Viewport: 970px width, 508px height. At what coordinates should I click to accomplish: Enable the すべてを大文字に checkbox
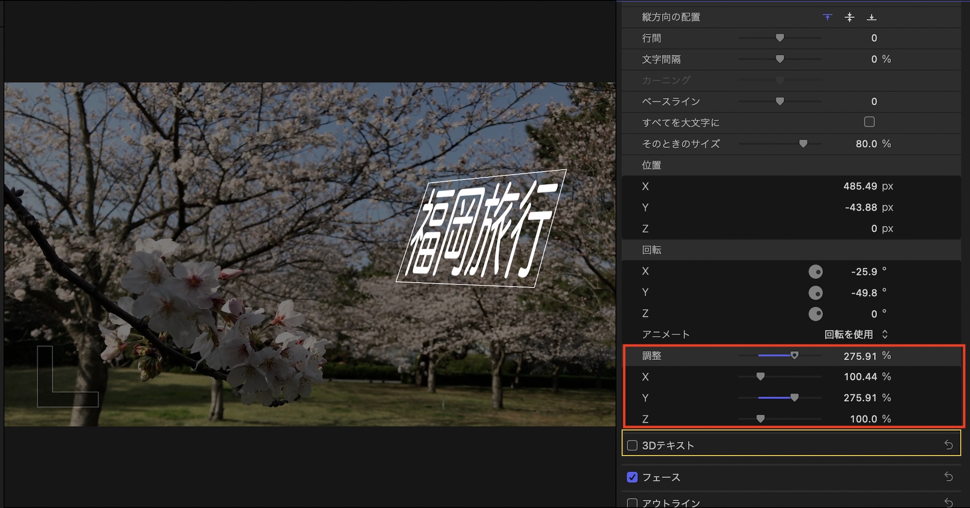pos(870,122)
